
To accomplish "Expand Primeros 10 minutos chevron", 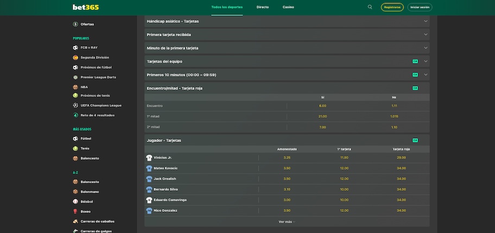I will tap(426, 75).
